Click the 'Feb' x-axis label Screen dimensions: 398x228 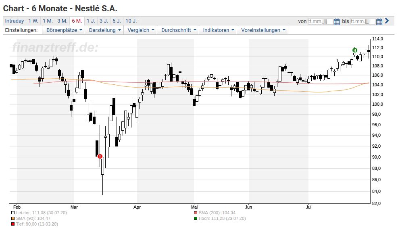point(17,207)
